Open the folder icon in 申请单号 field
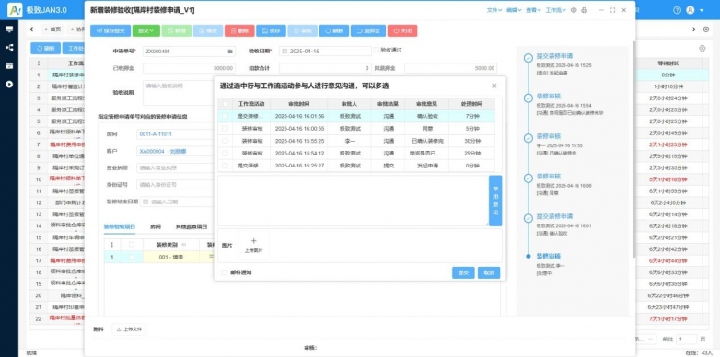Viewport: 720px width, 357px height. click(x=230, y=51)
